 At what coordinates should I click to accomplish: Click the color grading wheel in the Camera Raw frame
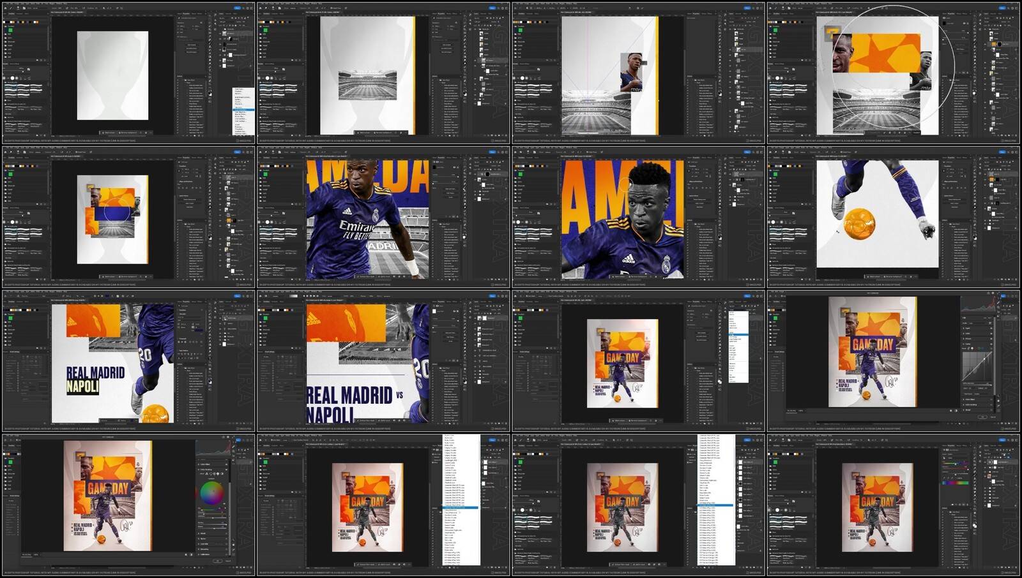click(x=212, y=494)
